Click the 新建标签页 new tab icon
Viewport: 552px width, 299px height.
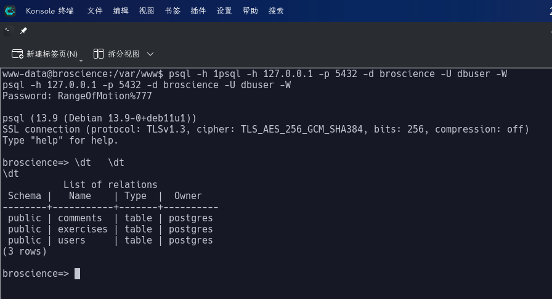coord(17,54)
